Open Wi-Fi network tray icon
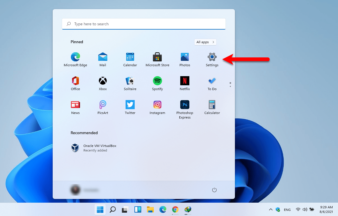 click(298, 209)
